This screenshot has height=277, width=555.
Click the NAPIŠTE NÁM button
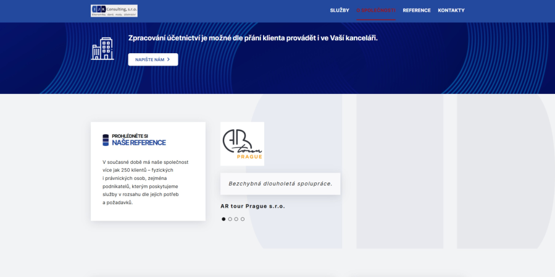pyautogui.click(x=153, y=59)
